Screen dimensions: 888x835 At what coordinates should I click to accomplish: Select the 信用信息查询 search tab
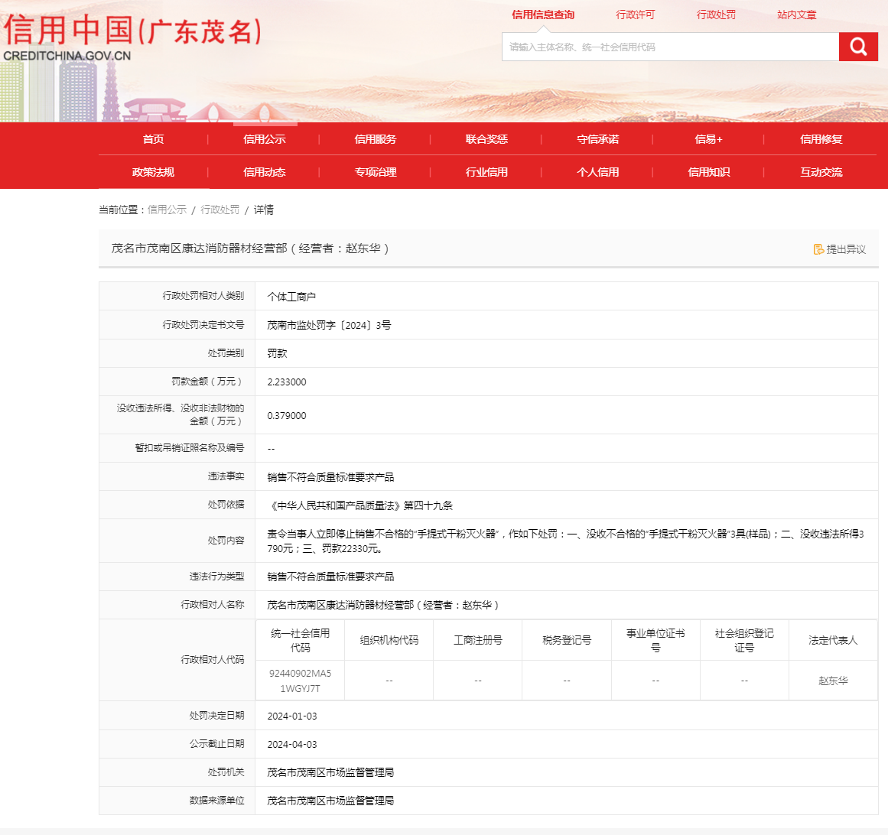tap(543, 15)
